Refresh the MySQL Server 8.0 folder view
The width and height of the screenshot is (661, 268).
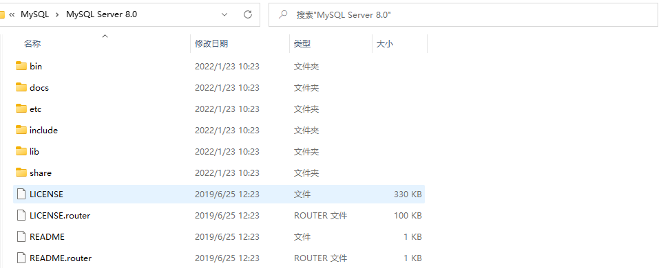pos(248,14)
